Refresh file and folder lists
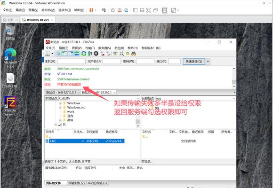 click(84, 54)
